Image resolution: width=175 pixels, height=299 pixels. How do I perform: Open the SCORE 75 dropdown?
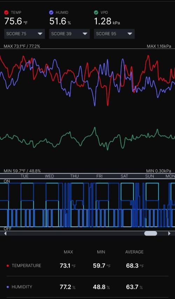24,34
